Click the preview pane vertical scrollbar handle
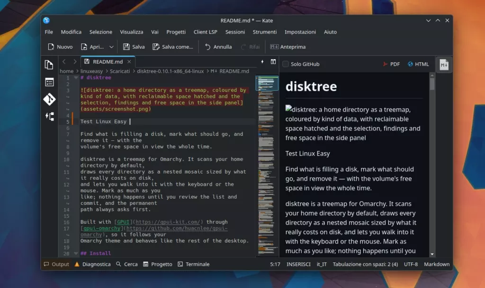The height and width of the screenshot is (288, 485). click(432, 84)
